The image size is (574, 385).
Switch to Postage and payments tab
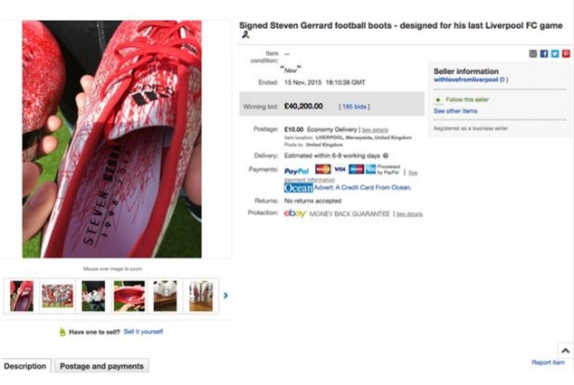pos(101,366)
